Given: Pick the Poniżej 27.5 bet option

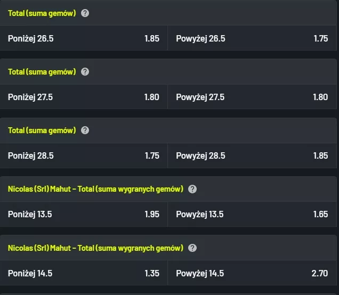Looking at the screenshot, I should [84, 97].
